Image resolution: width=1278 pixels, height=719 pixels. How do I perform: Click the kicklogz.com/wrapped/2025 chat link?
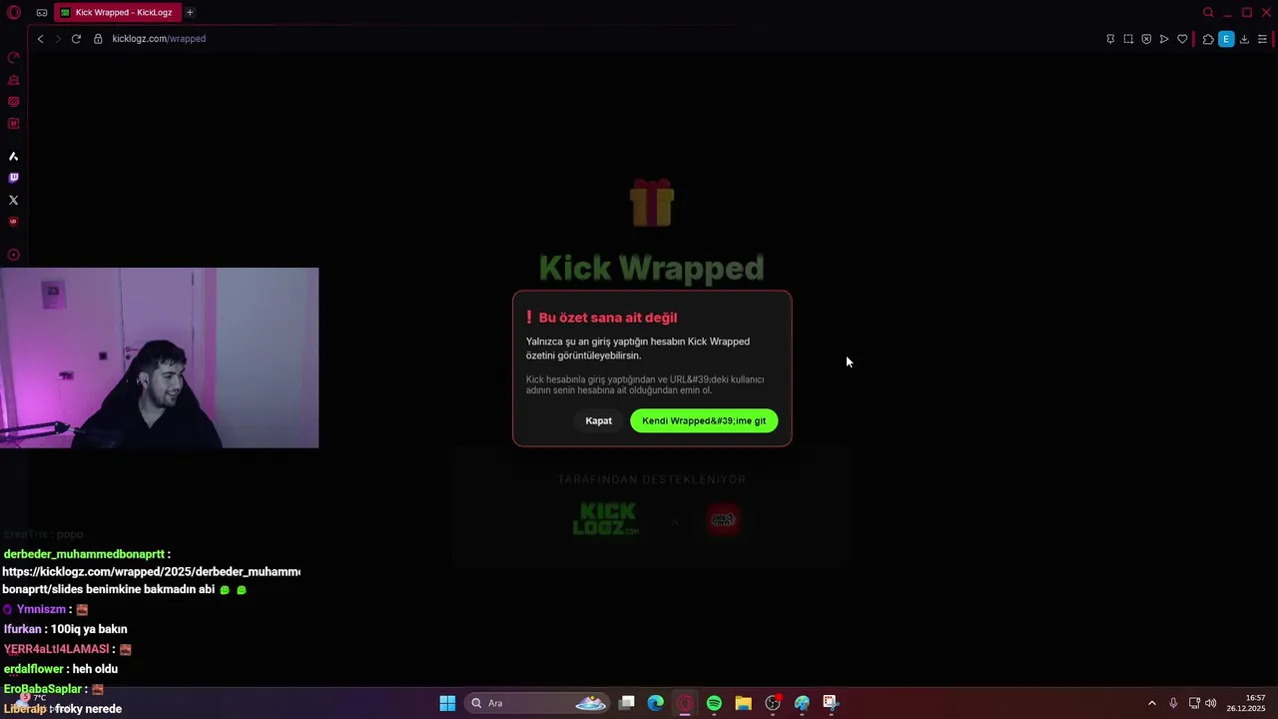click(151, 571)
